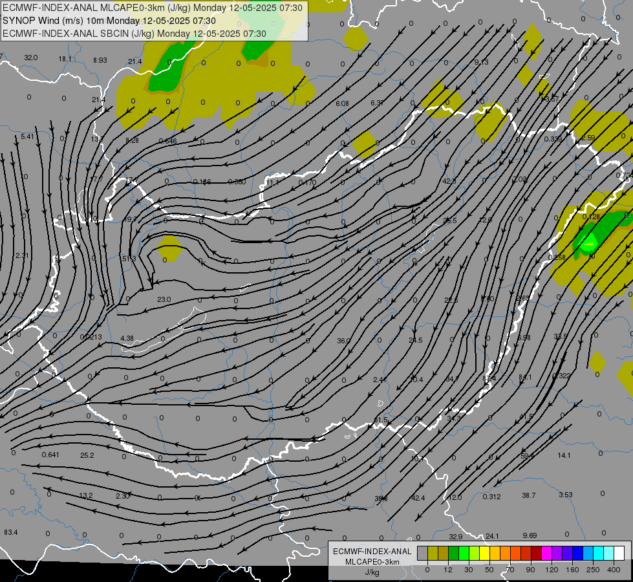
Task: Click the map value 2.30
Action: 123,495
